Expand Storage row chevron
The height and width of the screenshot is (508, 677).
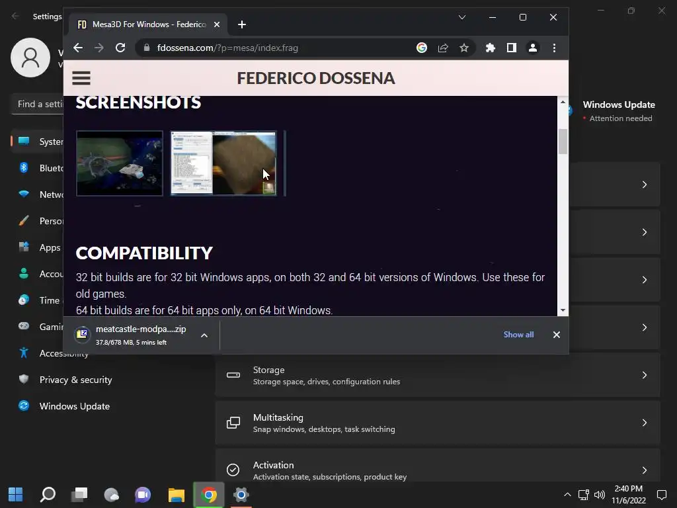(644, 376)
